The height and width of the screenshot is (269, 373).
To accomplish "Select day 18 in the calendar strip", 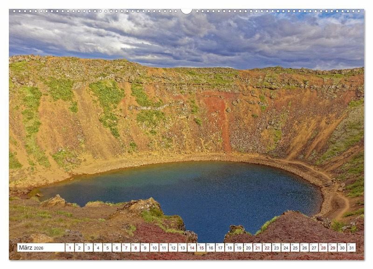I will pos(229,248).
